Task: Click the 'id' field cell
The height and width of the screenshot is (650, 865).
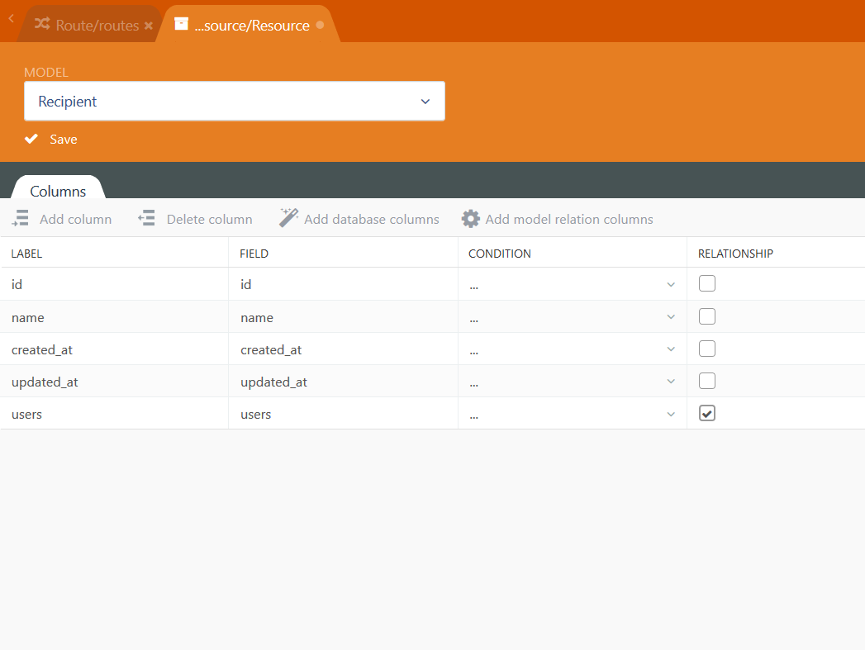Action: pos(343,284)
